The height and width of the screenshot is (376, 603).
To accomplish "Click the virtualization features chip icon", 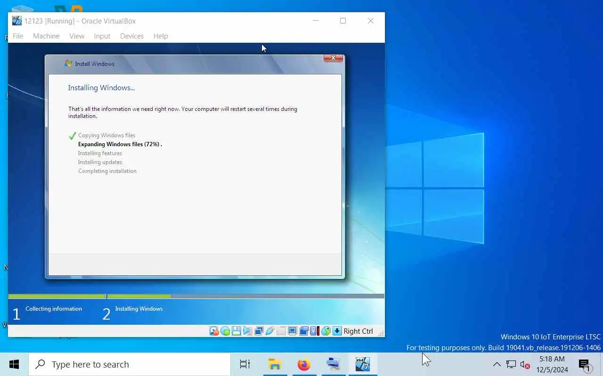I will 314,331.
